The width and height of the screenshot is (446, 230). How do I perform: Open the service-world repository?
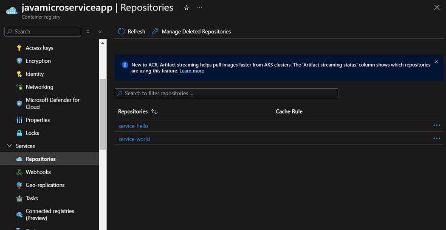(134, 139)
